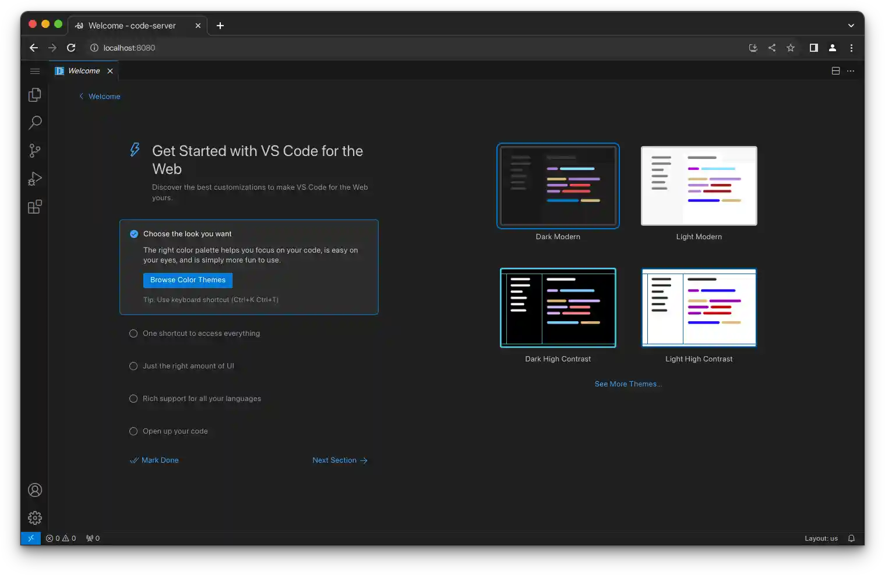Open the hamburger menu
Viewport: 885px width, 575px height.
coord(34,70)
